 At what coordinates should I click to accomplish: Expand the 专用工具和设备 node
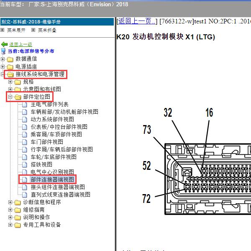tap(10, 225)
